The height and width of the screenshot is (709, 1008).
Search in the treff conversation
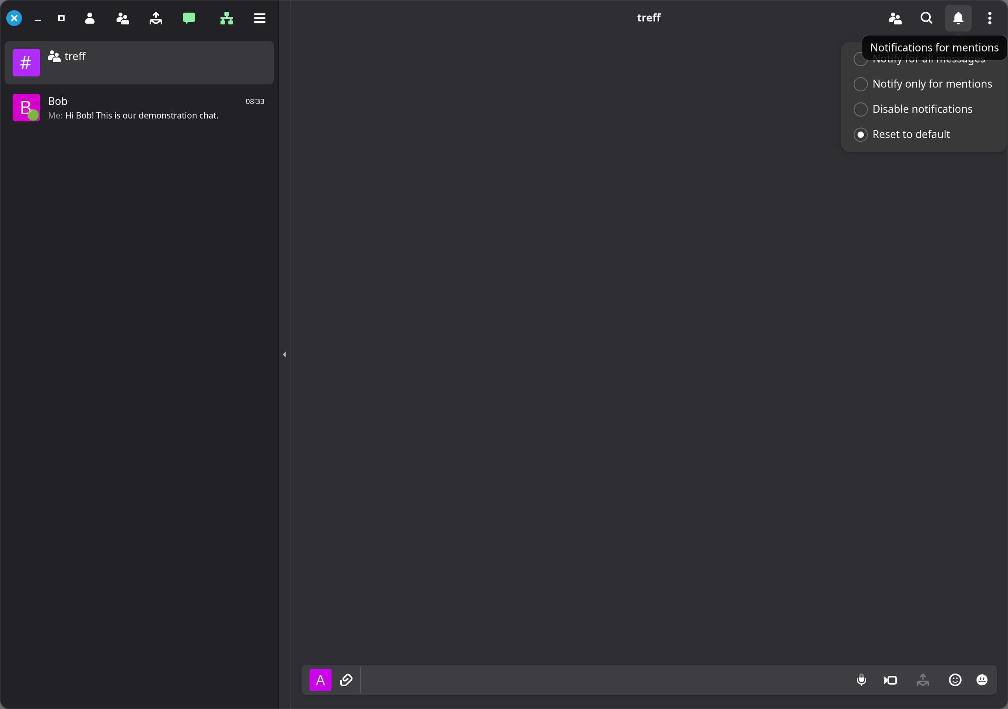point(926,18)
